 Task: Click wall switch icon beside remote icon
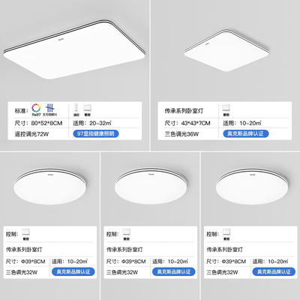pyautogui.click(x=87, y=108)
